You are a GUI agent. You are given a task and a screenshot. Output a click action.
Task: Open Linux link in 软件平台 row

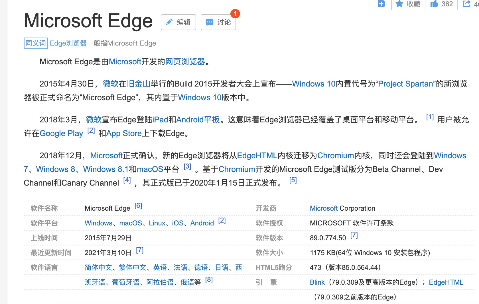157,223
